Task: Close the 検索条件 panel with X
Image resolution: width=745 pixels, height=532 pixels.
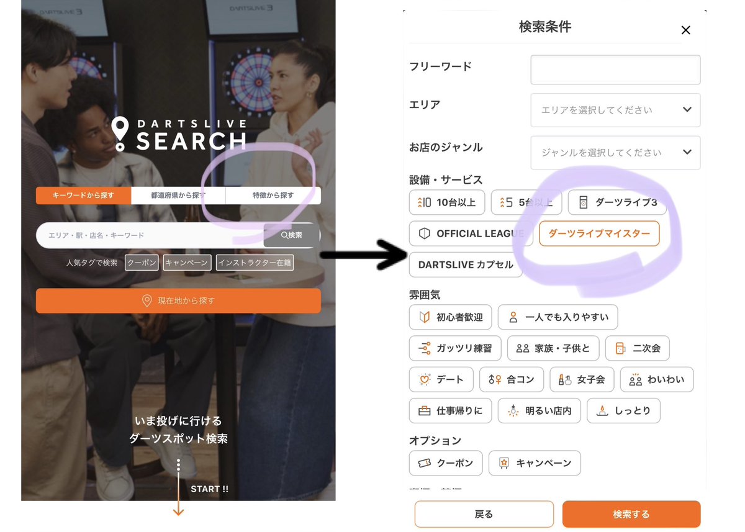Action: click(x=685, y=30)
